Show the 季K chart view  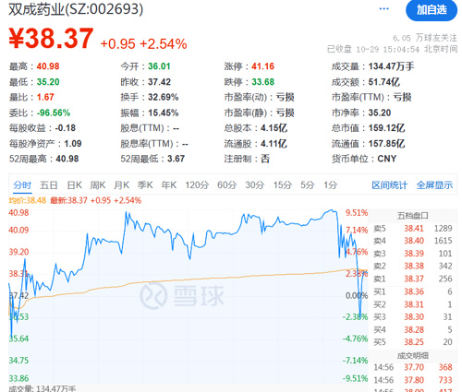[145, 185]
